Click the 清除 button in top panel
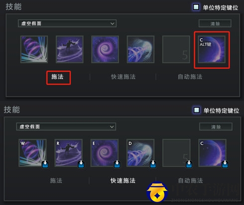The image size is (244, 205). [215, 23]
